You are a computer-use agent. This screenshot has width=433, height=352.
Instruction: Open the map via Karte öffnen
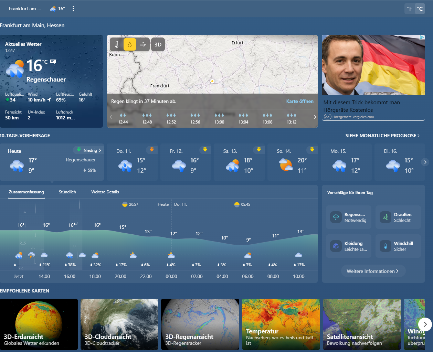pos(300,101)
